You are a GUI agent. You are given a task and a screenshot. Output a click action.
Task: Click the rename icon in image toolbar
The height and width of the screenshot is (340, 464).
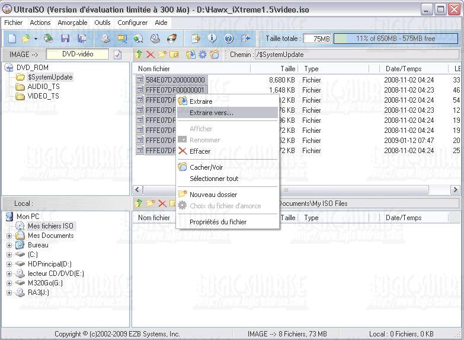pos(174,54)
